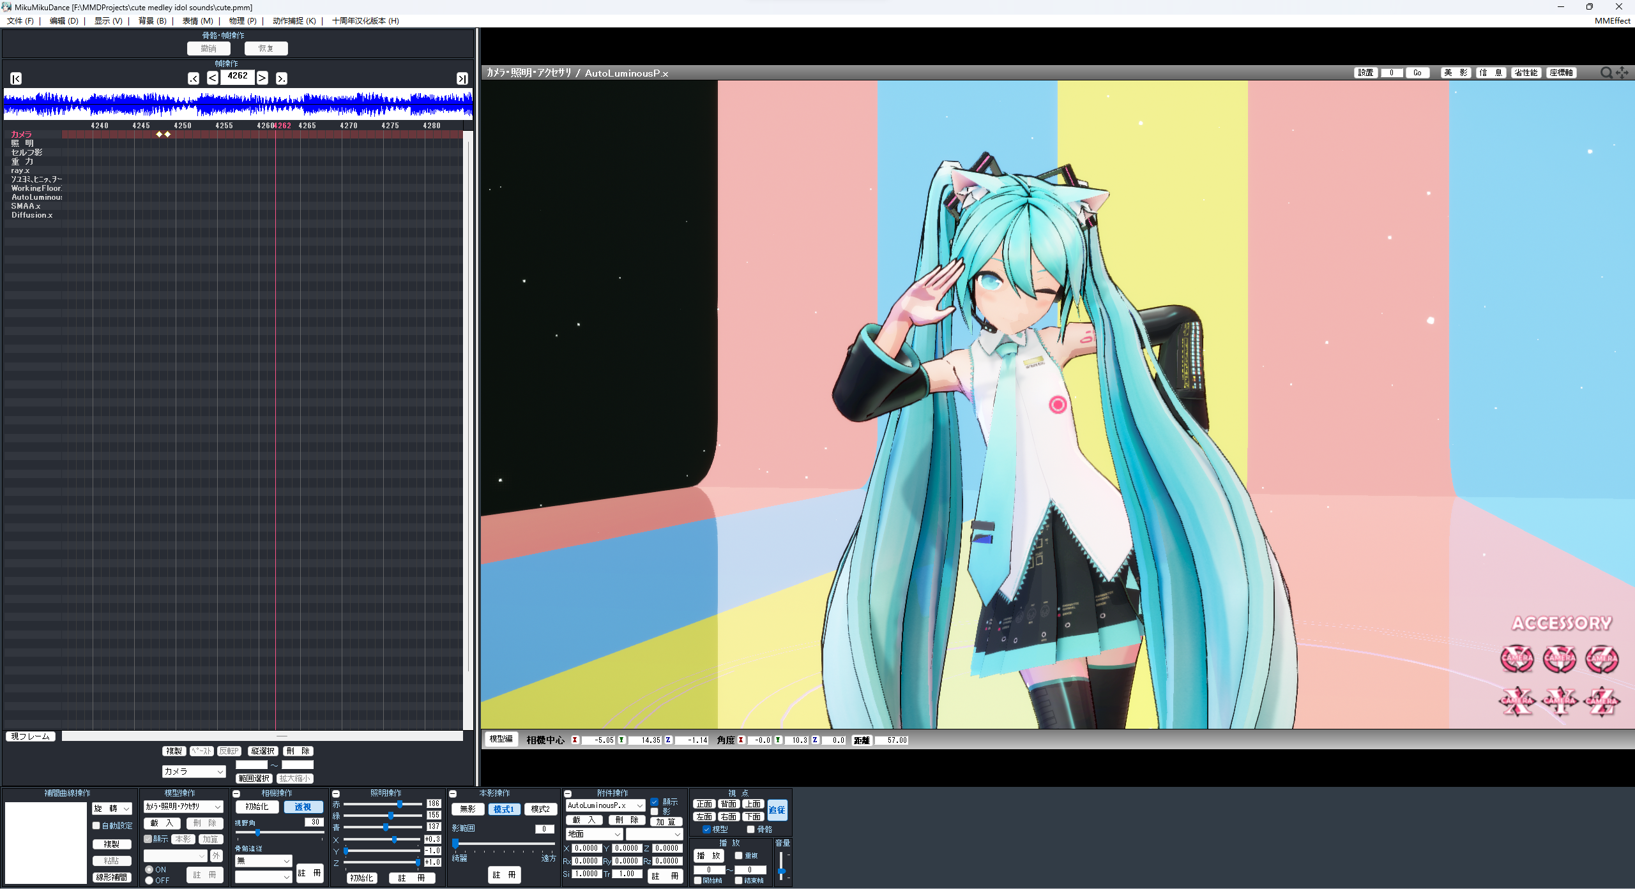
Task: Step back one frame (<)
Action: [213, 78]
